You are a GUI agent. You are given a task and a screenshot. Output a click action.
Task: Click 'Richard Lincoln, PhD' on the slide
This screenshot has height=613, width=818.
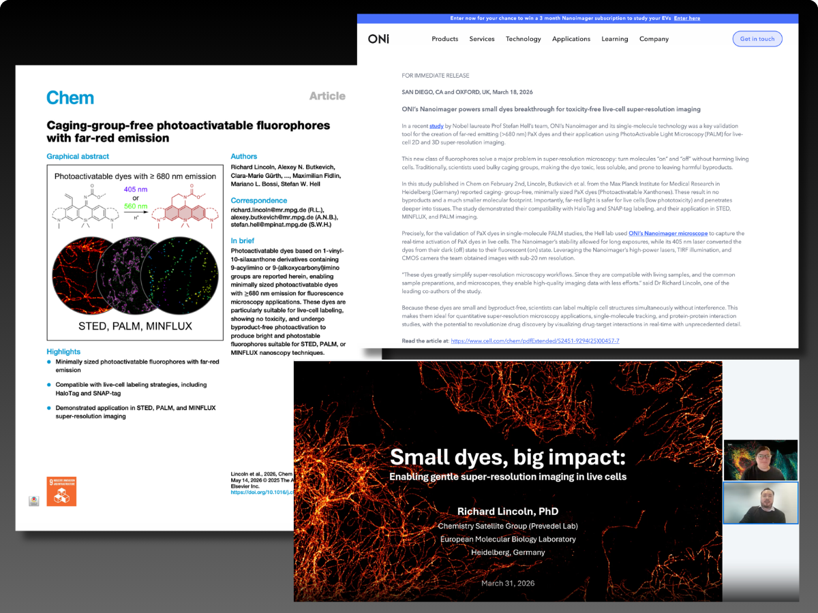click(x=508, y=510)
